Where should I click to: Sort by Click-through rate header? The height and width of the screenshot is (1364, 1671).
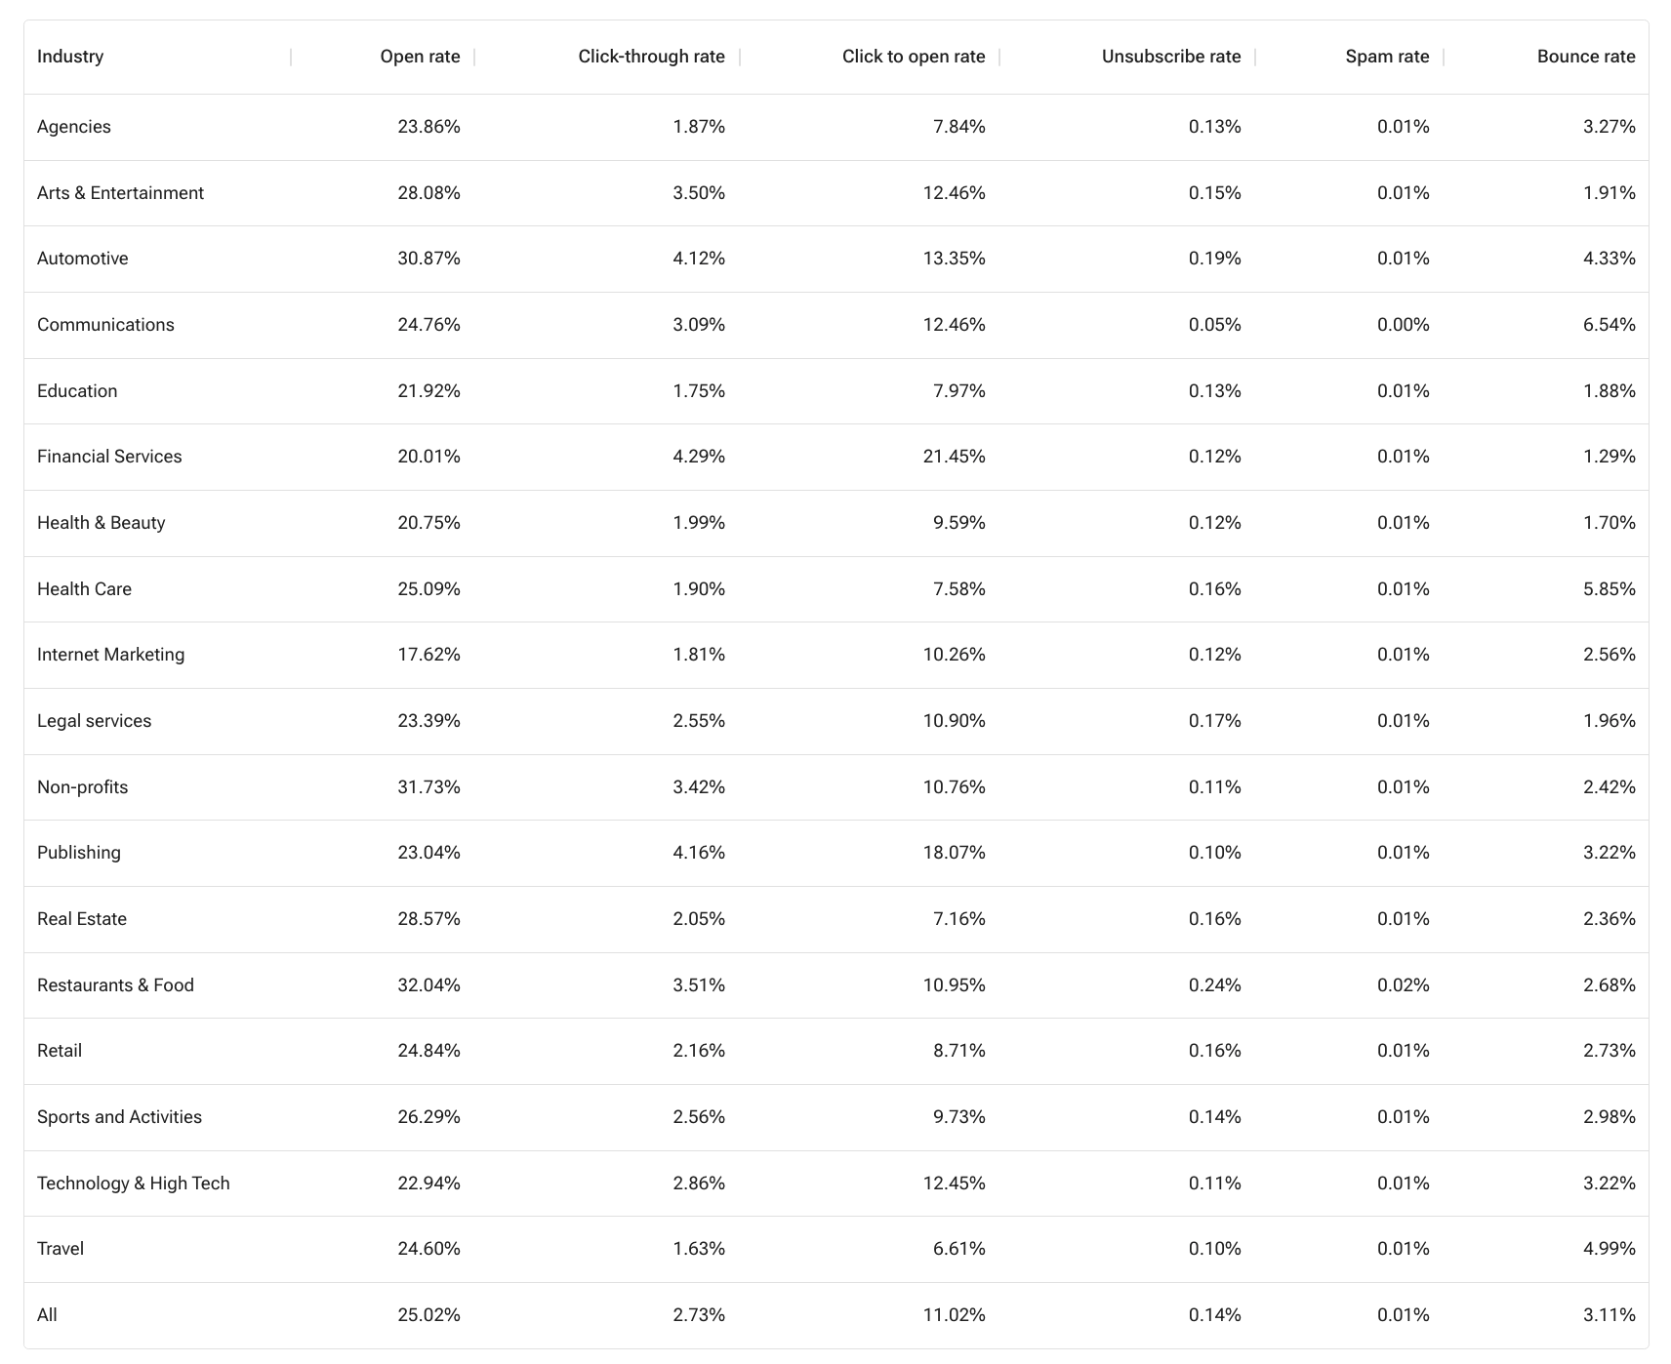(x=651, y=57)
